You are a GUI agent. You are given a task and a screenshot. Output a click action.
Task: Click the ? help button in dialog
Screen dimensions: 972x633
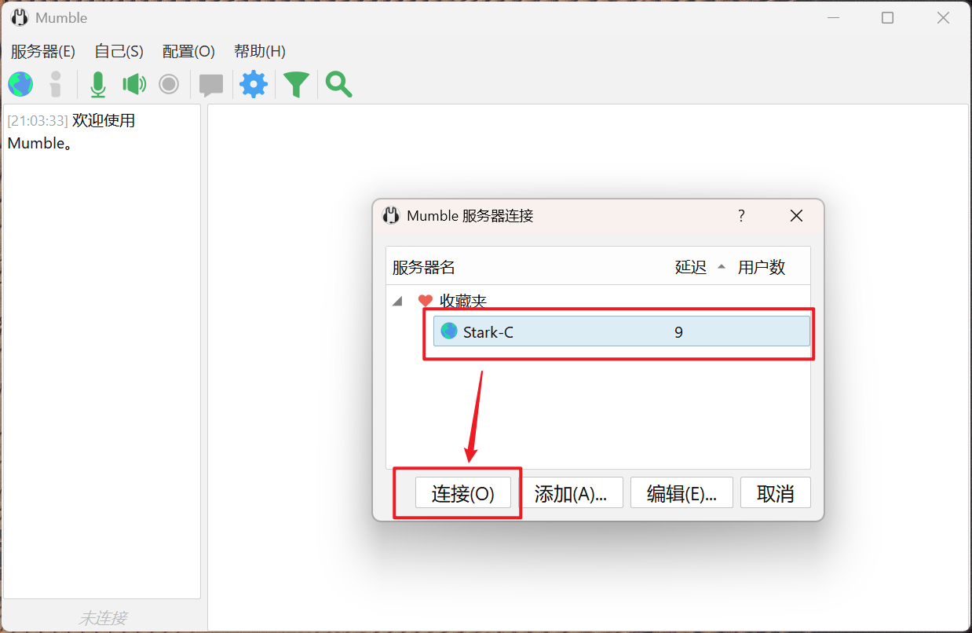tap(741, 216)
